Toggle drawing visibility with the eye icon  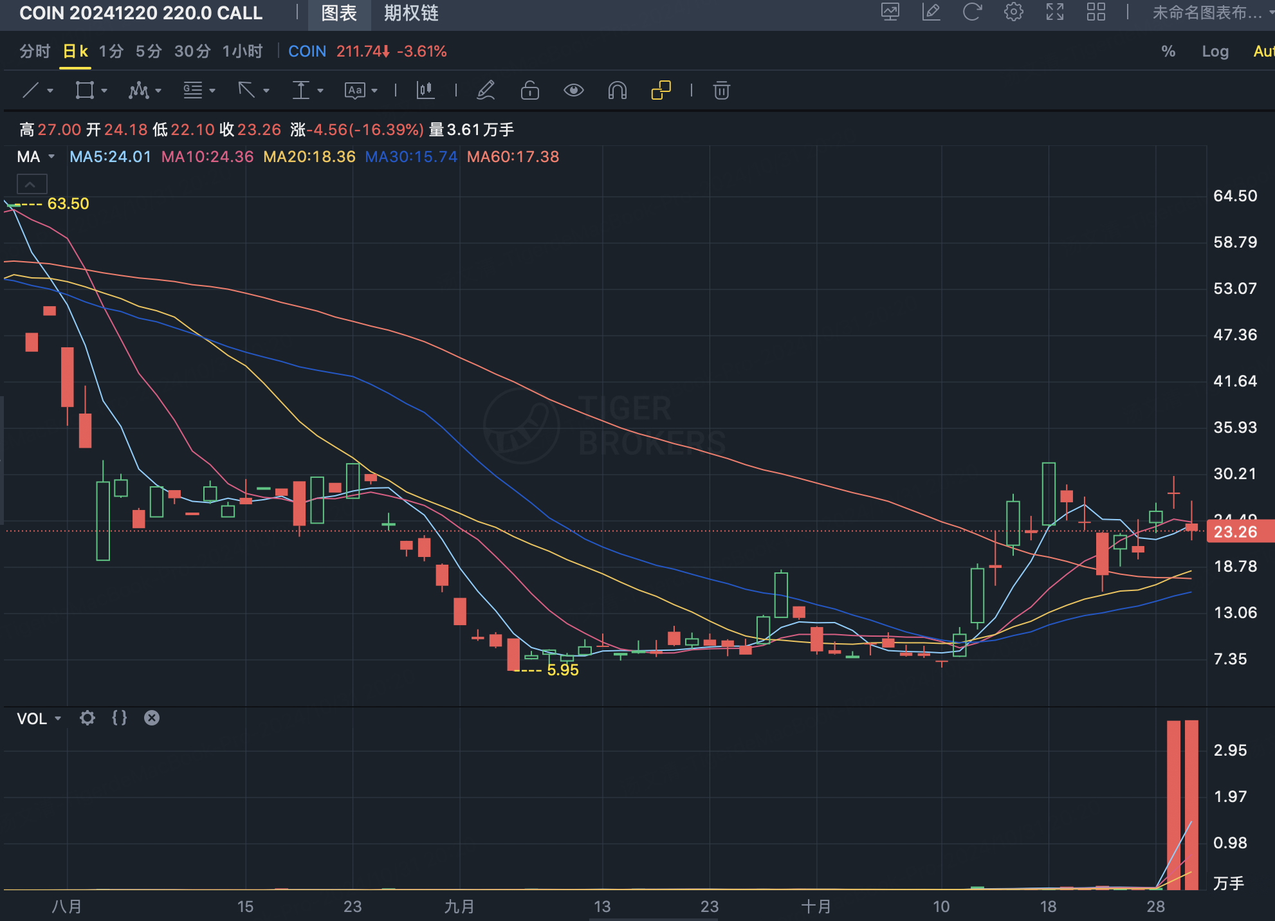(x=573, y=91)
